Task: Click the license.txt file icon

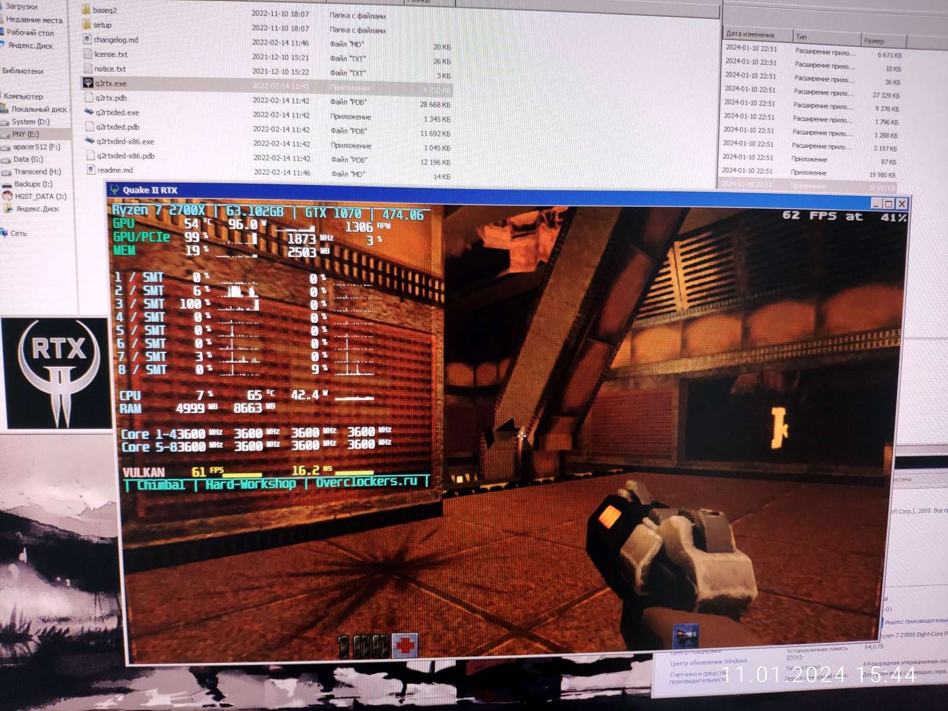Action: (x=88, y=54)
